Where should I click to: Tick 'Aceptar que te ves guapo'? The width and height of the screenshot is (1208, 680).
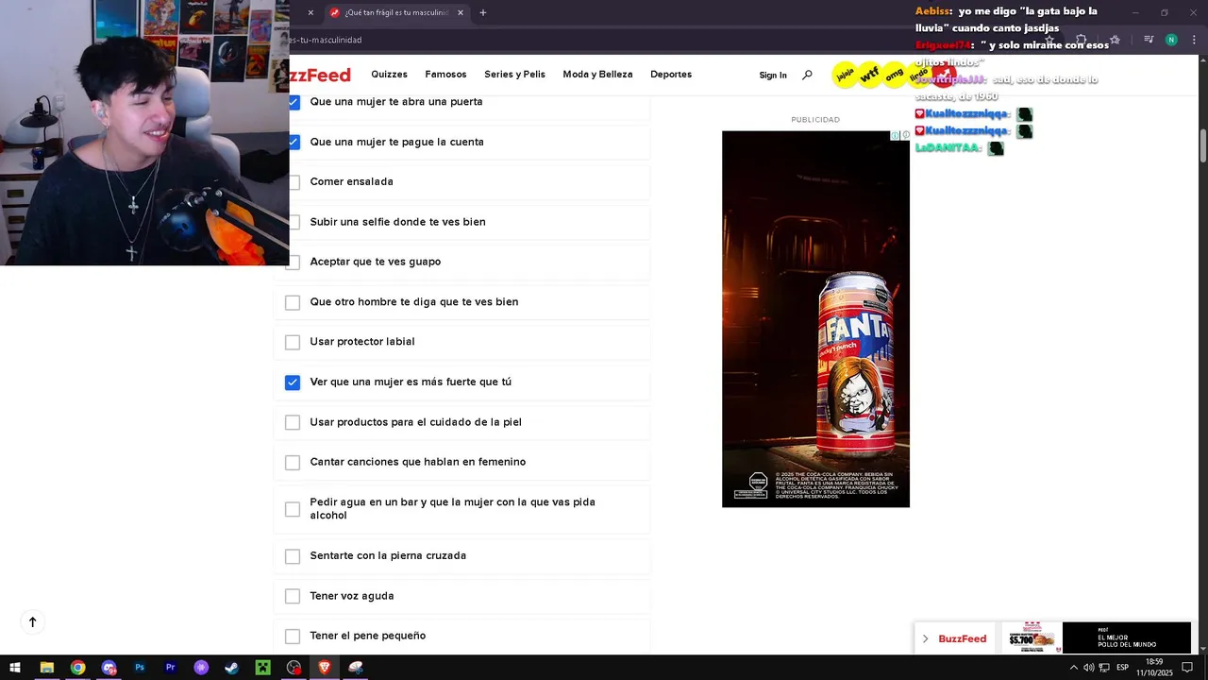(293, 263)
